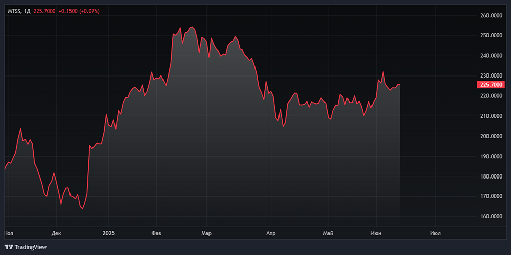Select the 250.0000 price axis level

pos(492,36)
